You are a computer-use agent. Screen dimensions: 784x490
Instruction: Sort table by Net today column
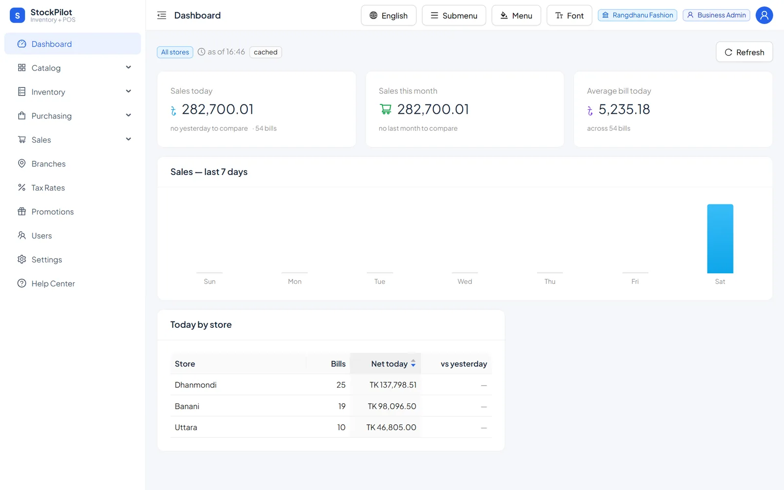point(386,364)
